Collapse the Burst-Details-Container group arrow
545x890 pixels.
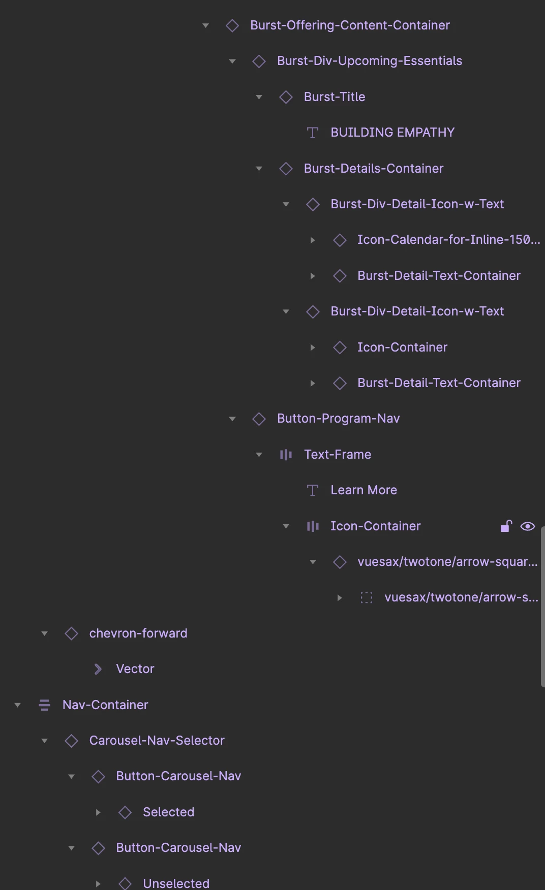[259, 169]
